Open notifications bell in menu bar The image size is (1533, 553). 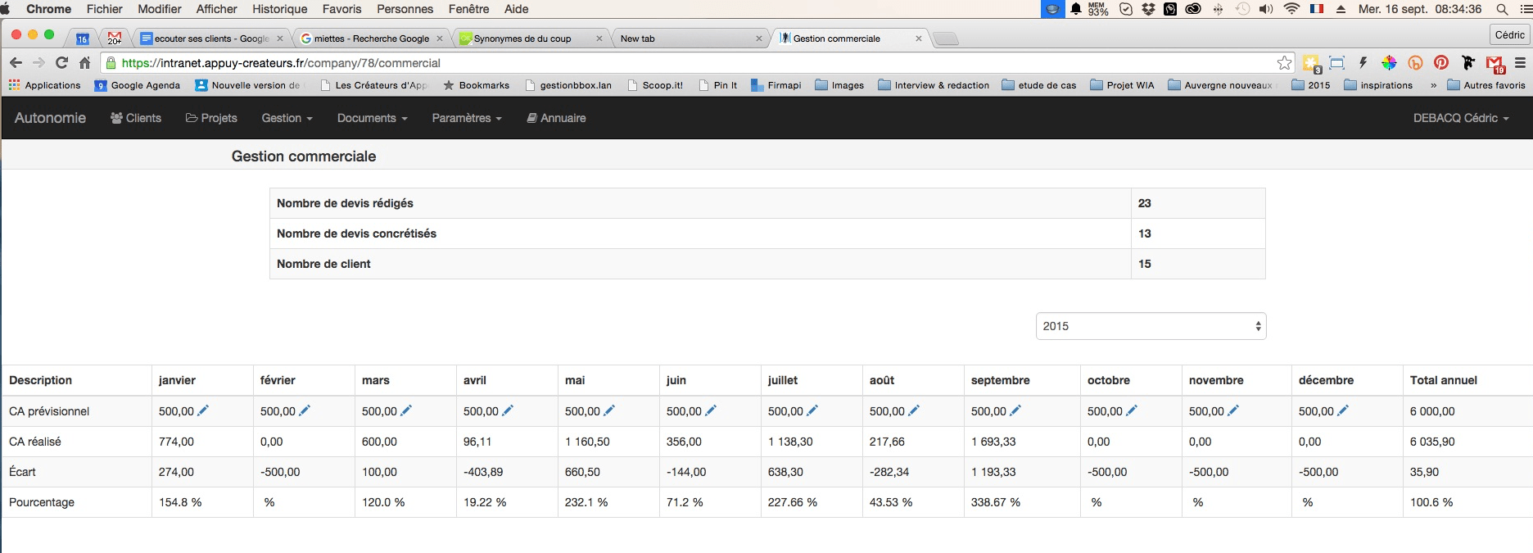1076,9
